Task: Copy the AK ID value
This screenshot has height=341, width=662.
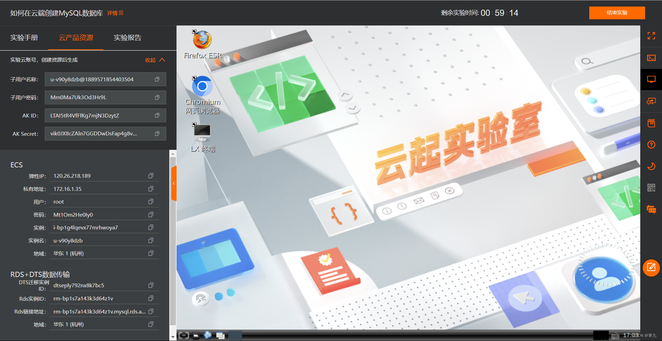Action: [157, 115]
